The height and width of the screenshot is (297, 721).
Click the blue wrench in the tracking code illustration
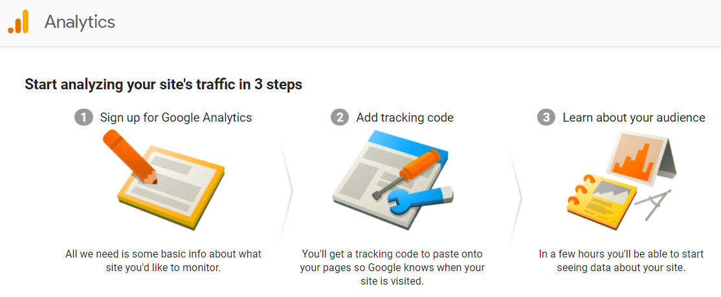[x=420, y=199]
